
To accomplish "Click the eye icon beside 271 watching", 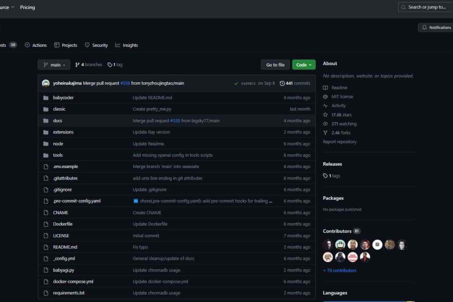I will pos(325,124).
